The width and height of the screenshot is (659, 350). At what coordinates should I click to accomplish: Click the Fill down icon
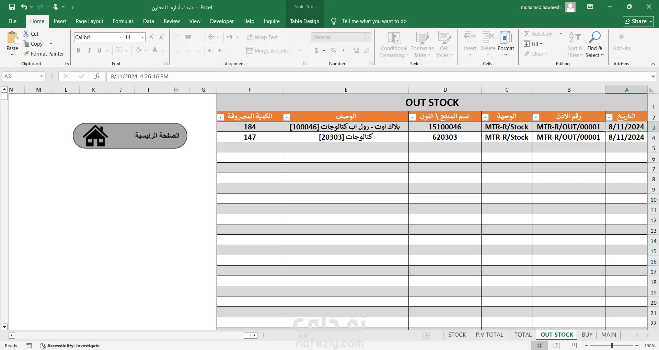(527, 44)
